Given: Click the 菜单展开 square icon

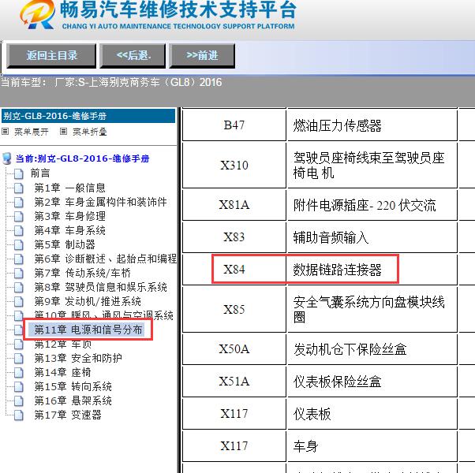Looking at the screenshot, I should [x=6, y=132].
